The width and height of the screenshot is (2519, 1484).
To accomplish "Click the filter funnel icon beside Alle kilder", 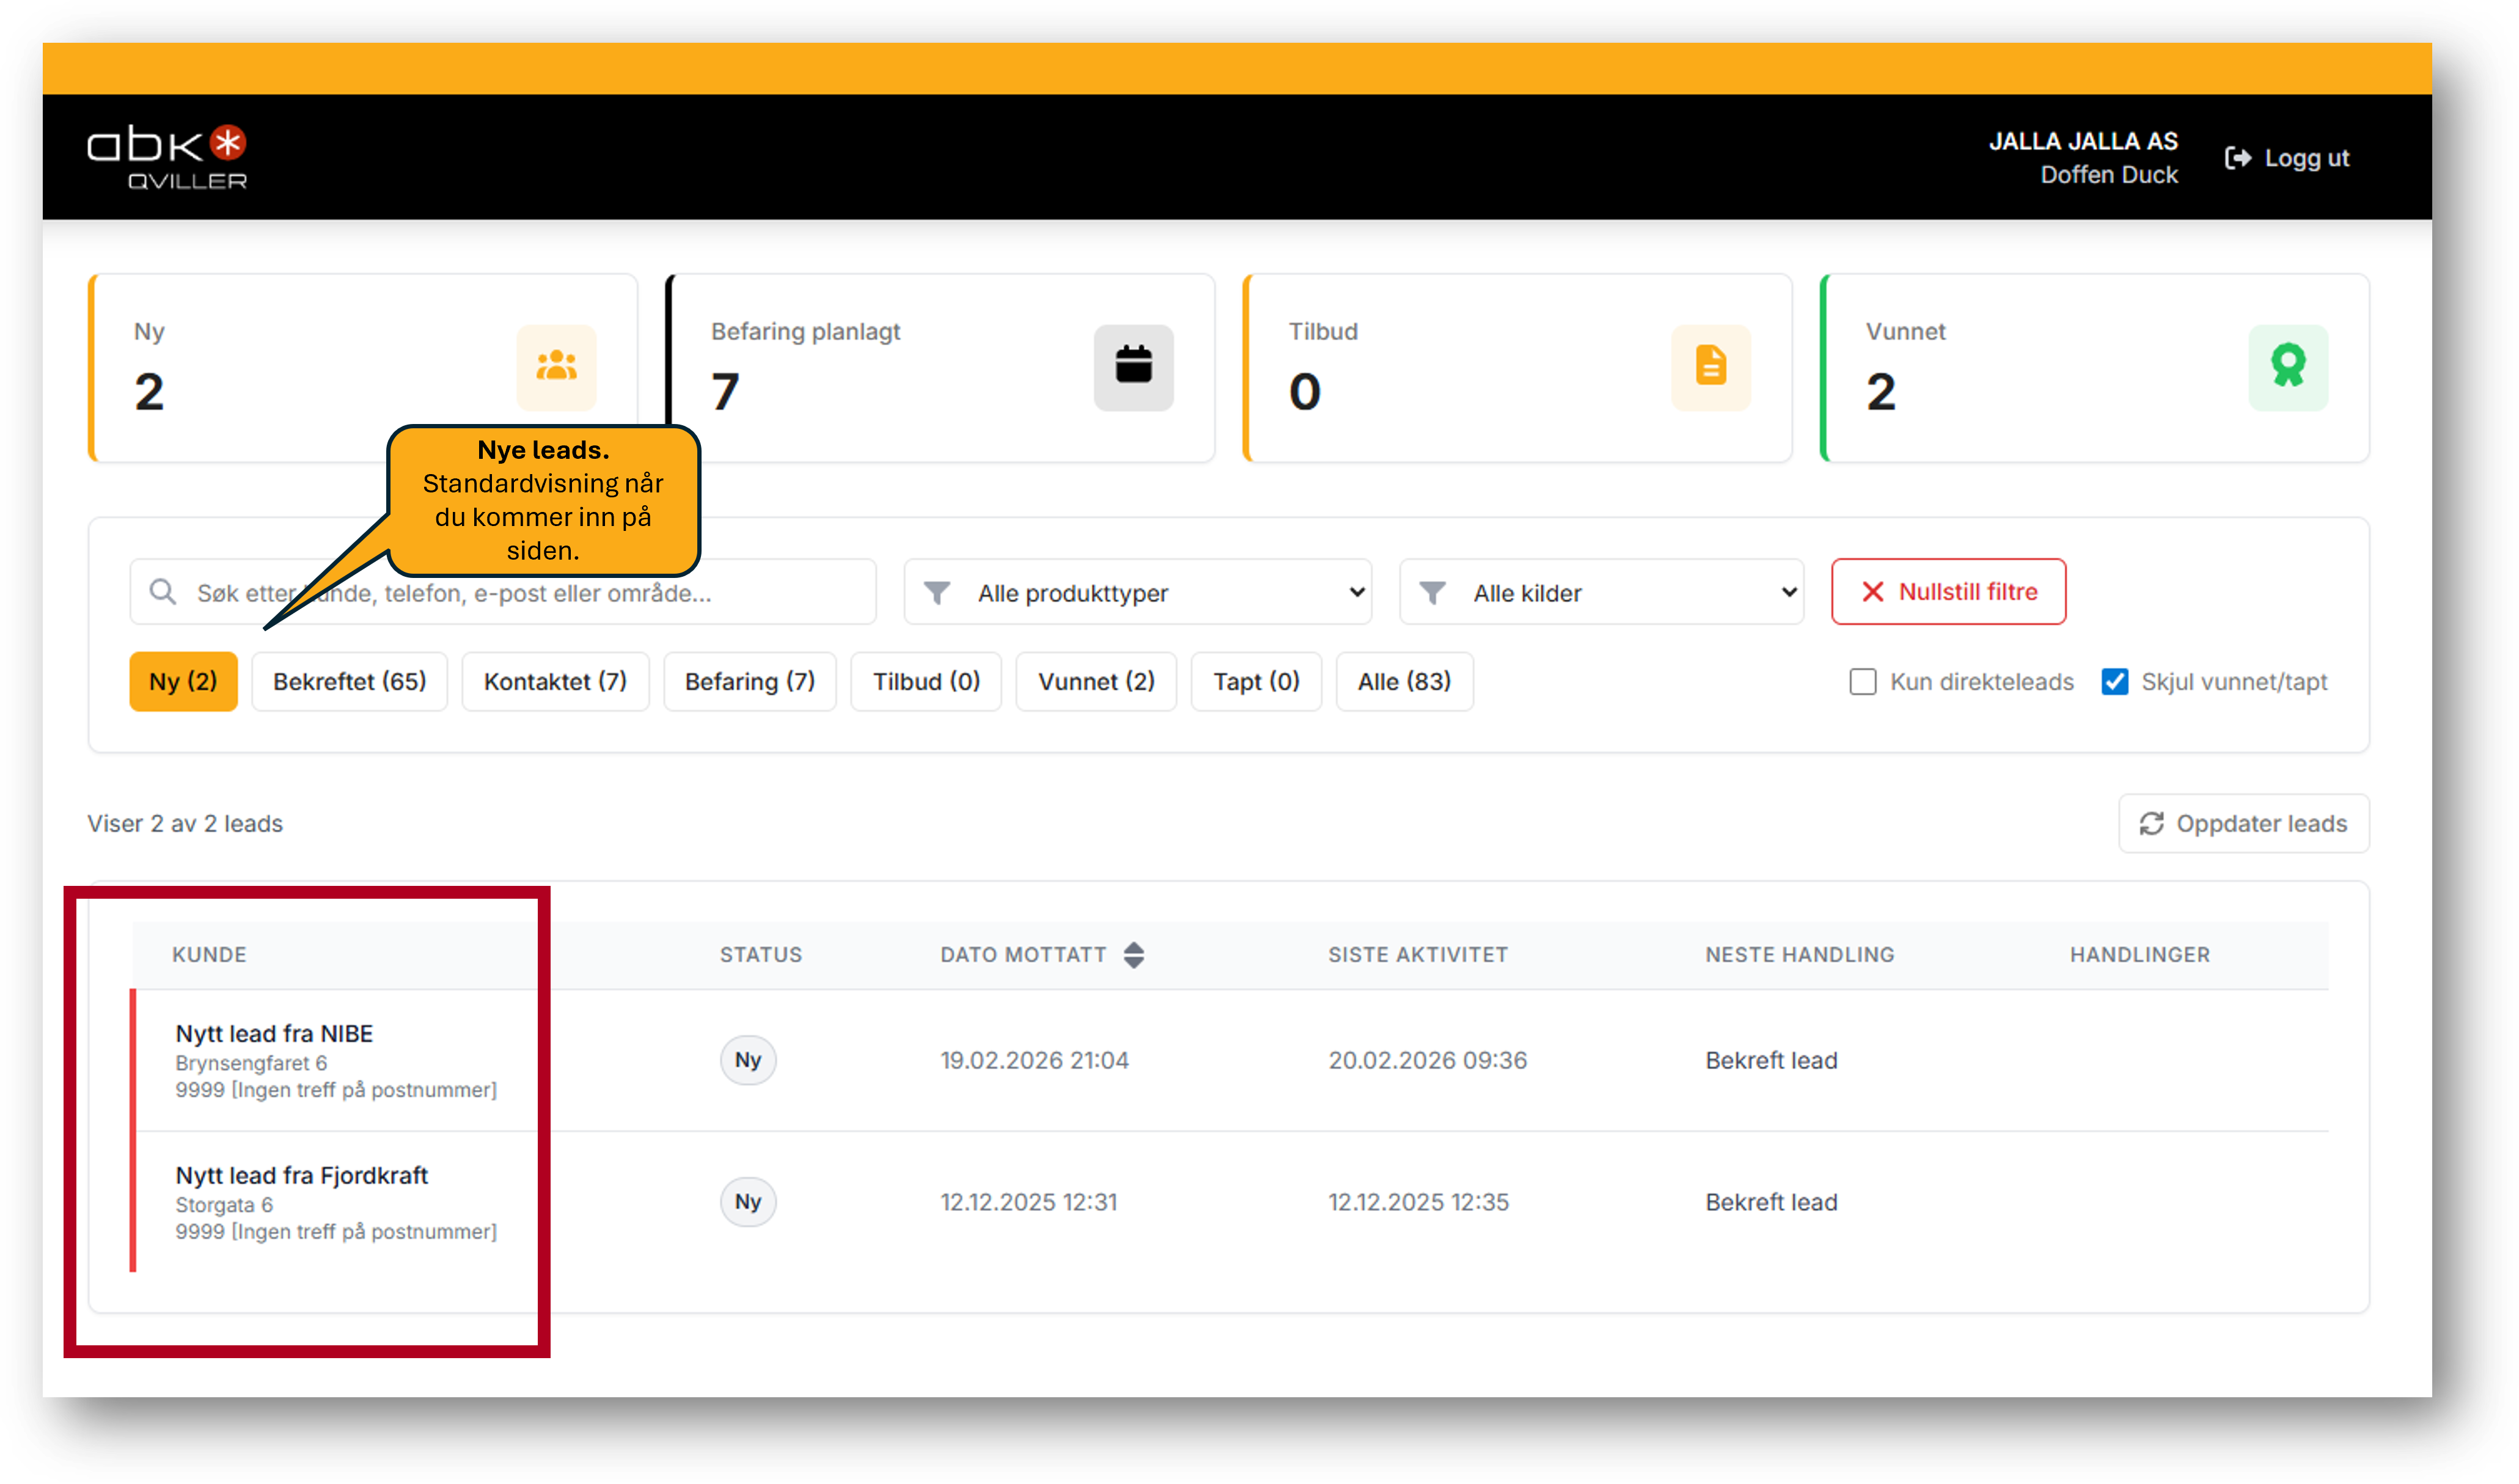I will (x=1432, y=592).
